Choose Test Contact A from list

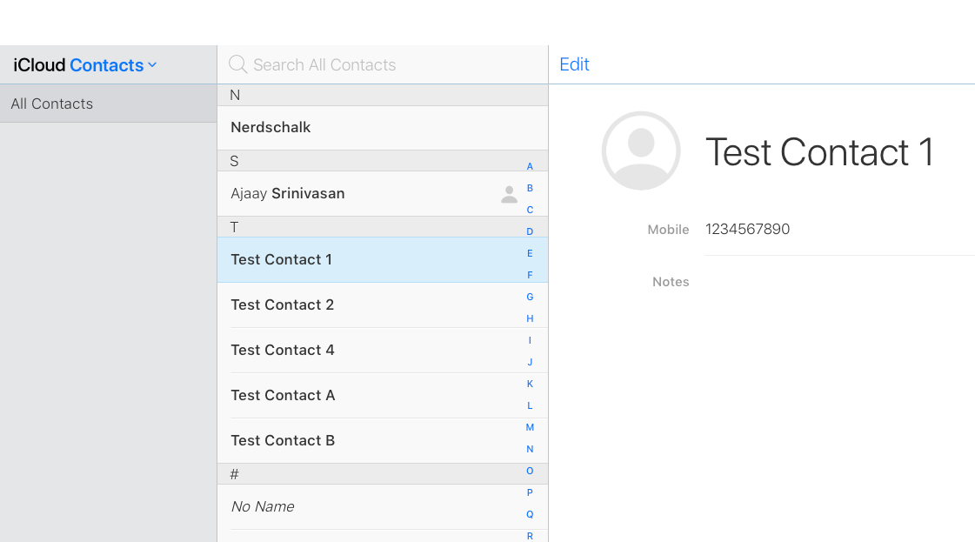click(283, 395)
